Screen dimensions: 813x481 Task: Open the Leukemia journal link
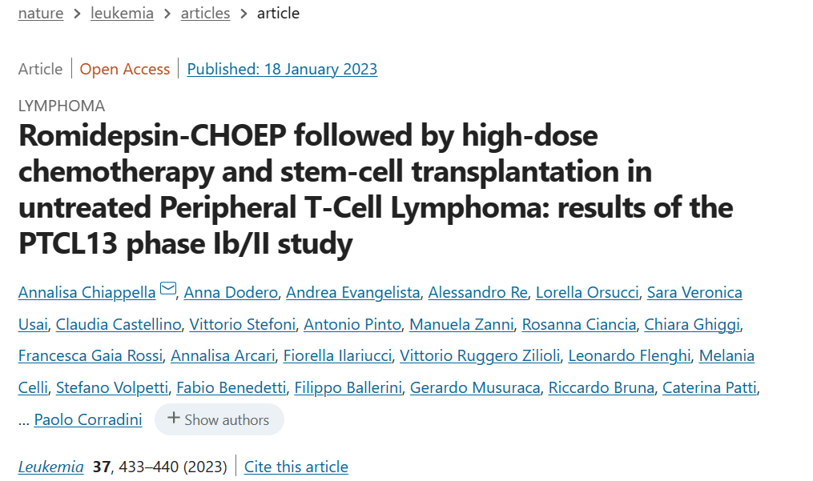[x=51, y=467]
